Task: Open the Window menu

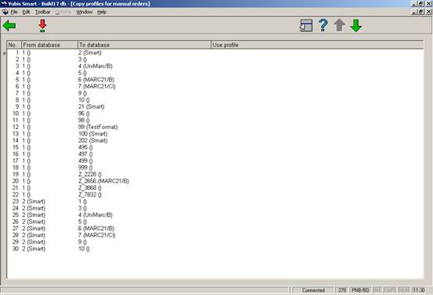Action: (x=85, y=13)
